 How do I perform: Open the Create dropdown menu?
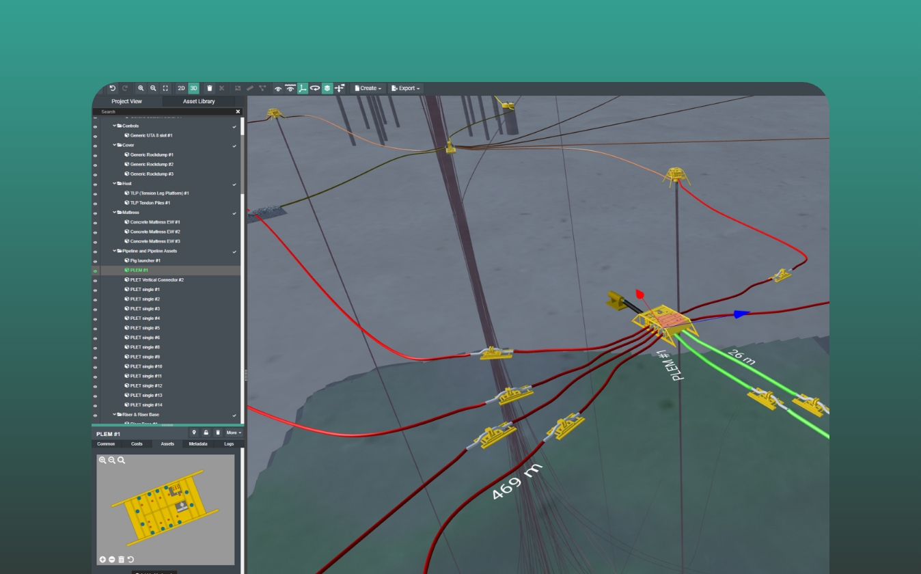(368, 88)
